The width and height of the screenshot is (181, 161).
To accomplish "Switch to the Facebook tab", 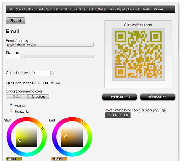I will (134, 9).
